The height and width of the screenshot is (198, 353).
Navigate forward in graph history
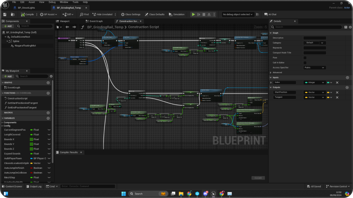click(x=74, y=27)
